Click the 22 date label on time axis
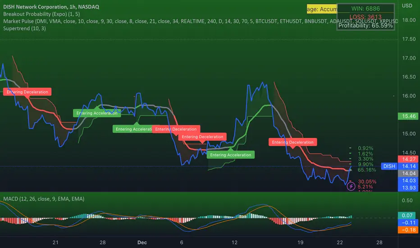Viewport: 420px width, 248px height. [x=340, y=243]
